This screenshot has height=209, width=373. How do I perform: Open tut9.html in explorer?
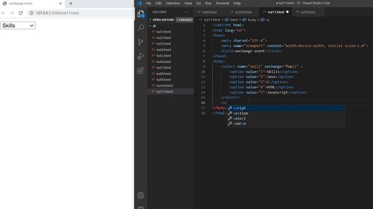click(171, 80)
